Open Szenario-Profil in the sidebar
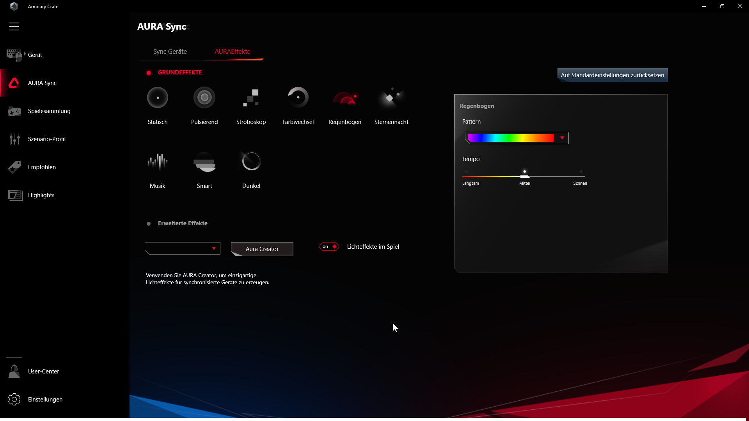This screenshot has height=421, width=749. tap(46, 139)
